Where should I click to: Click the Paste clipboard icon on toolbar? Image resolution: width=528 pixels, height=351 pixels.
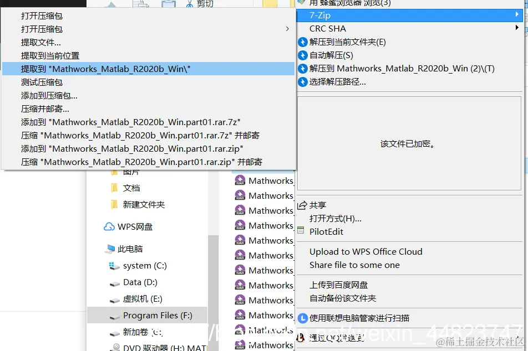coord(168,4)
